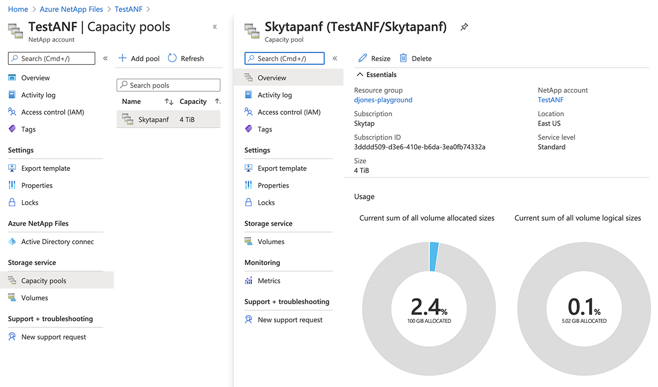
Task: Click the Delete trash icon
Action: [403, 58]
